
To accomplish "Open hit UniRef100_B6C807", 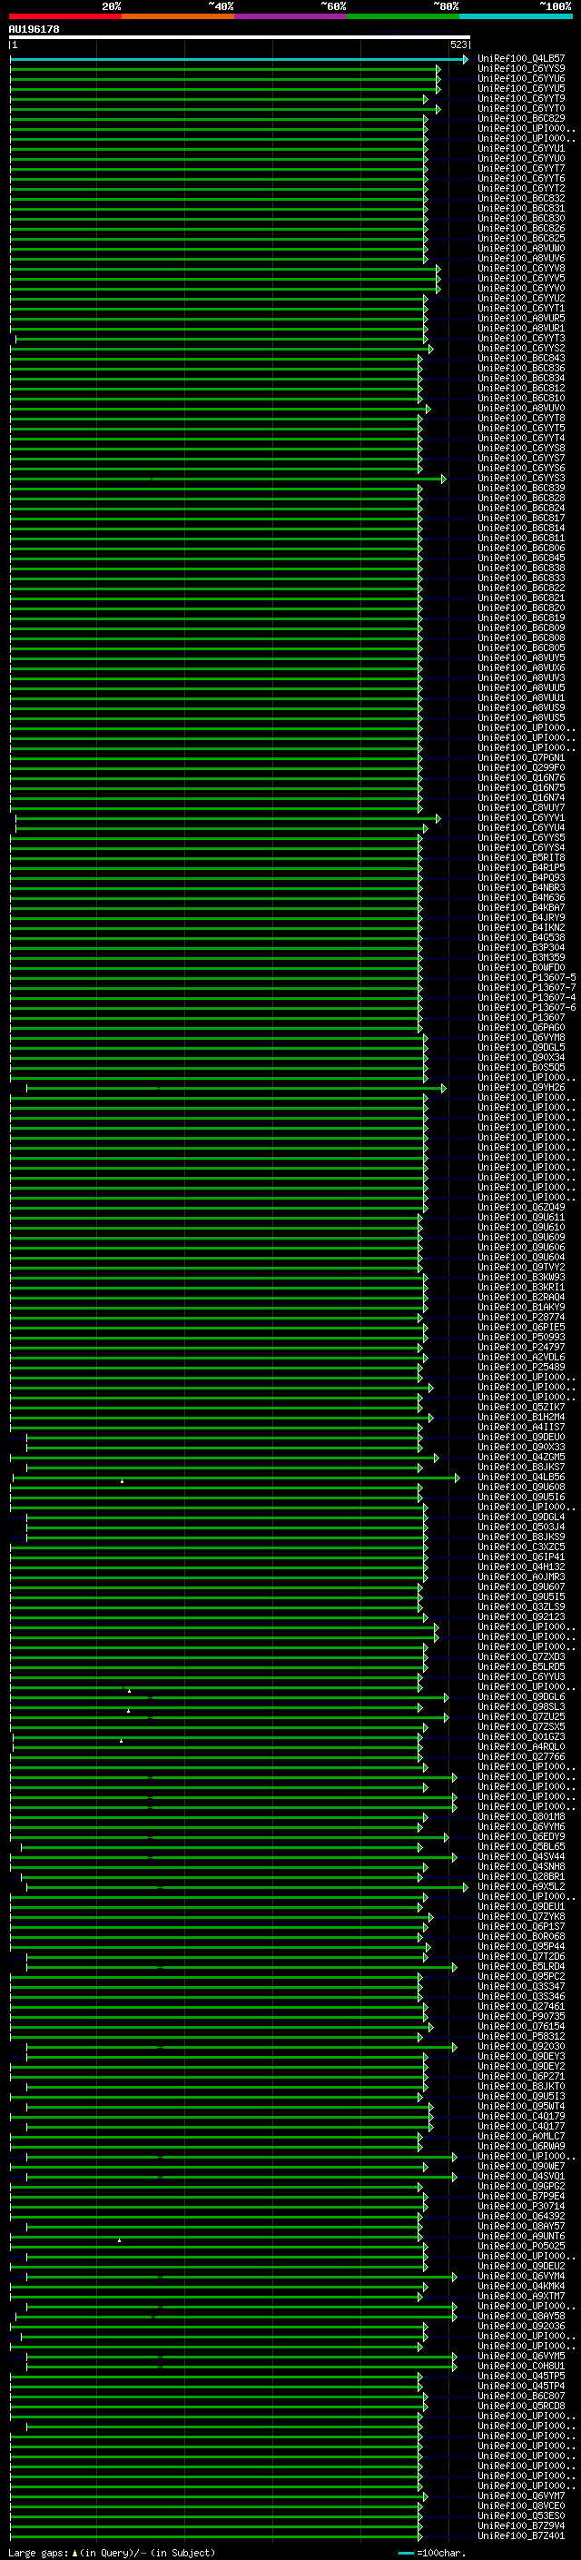I will [x=521, y=2396].
